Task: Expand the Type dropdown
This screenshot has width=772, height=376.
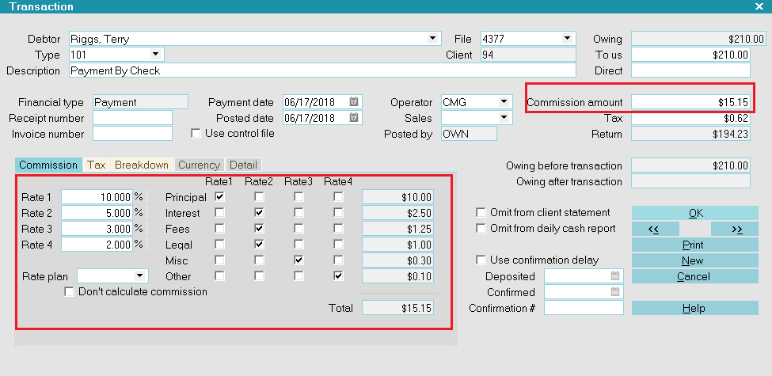Action: pyautogui.click(x=155, y=54)
